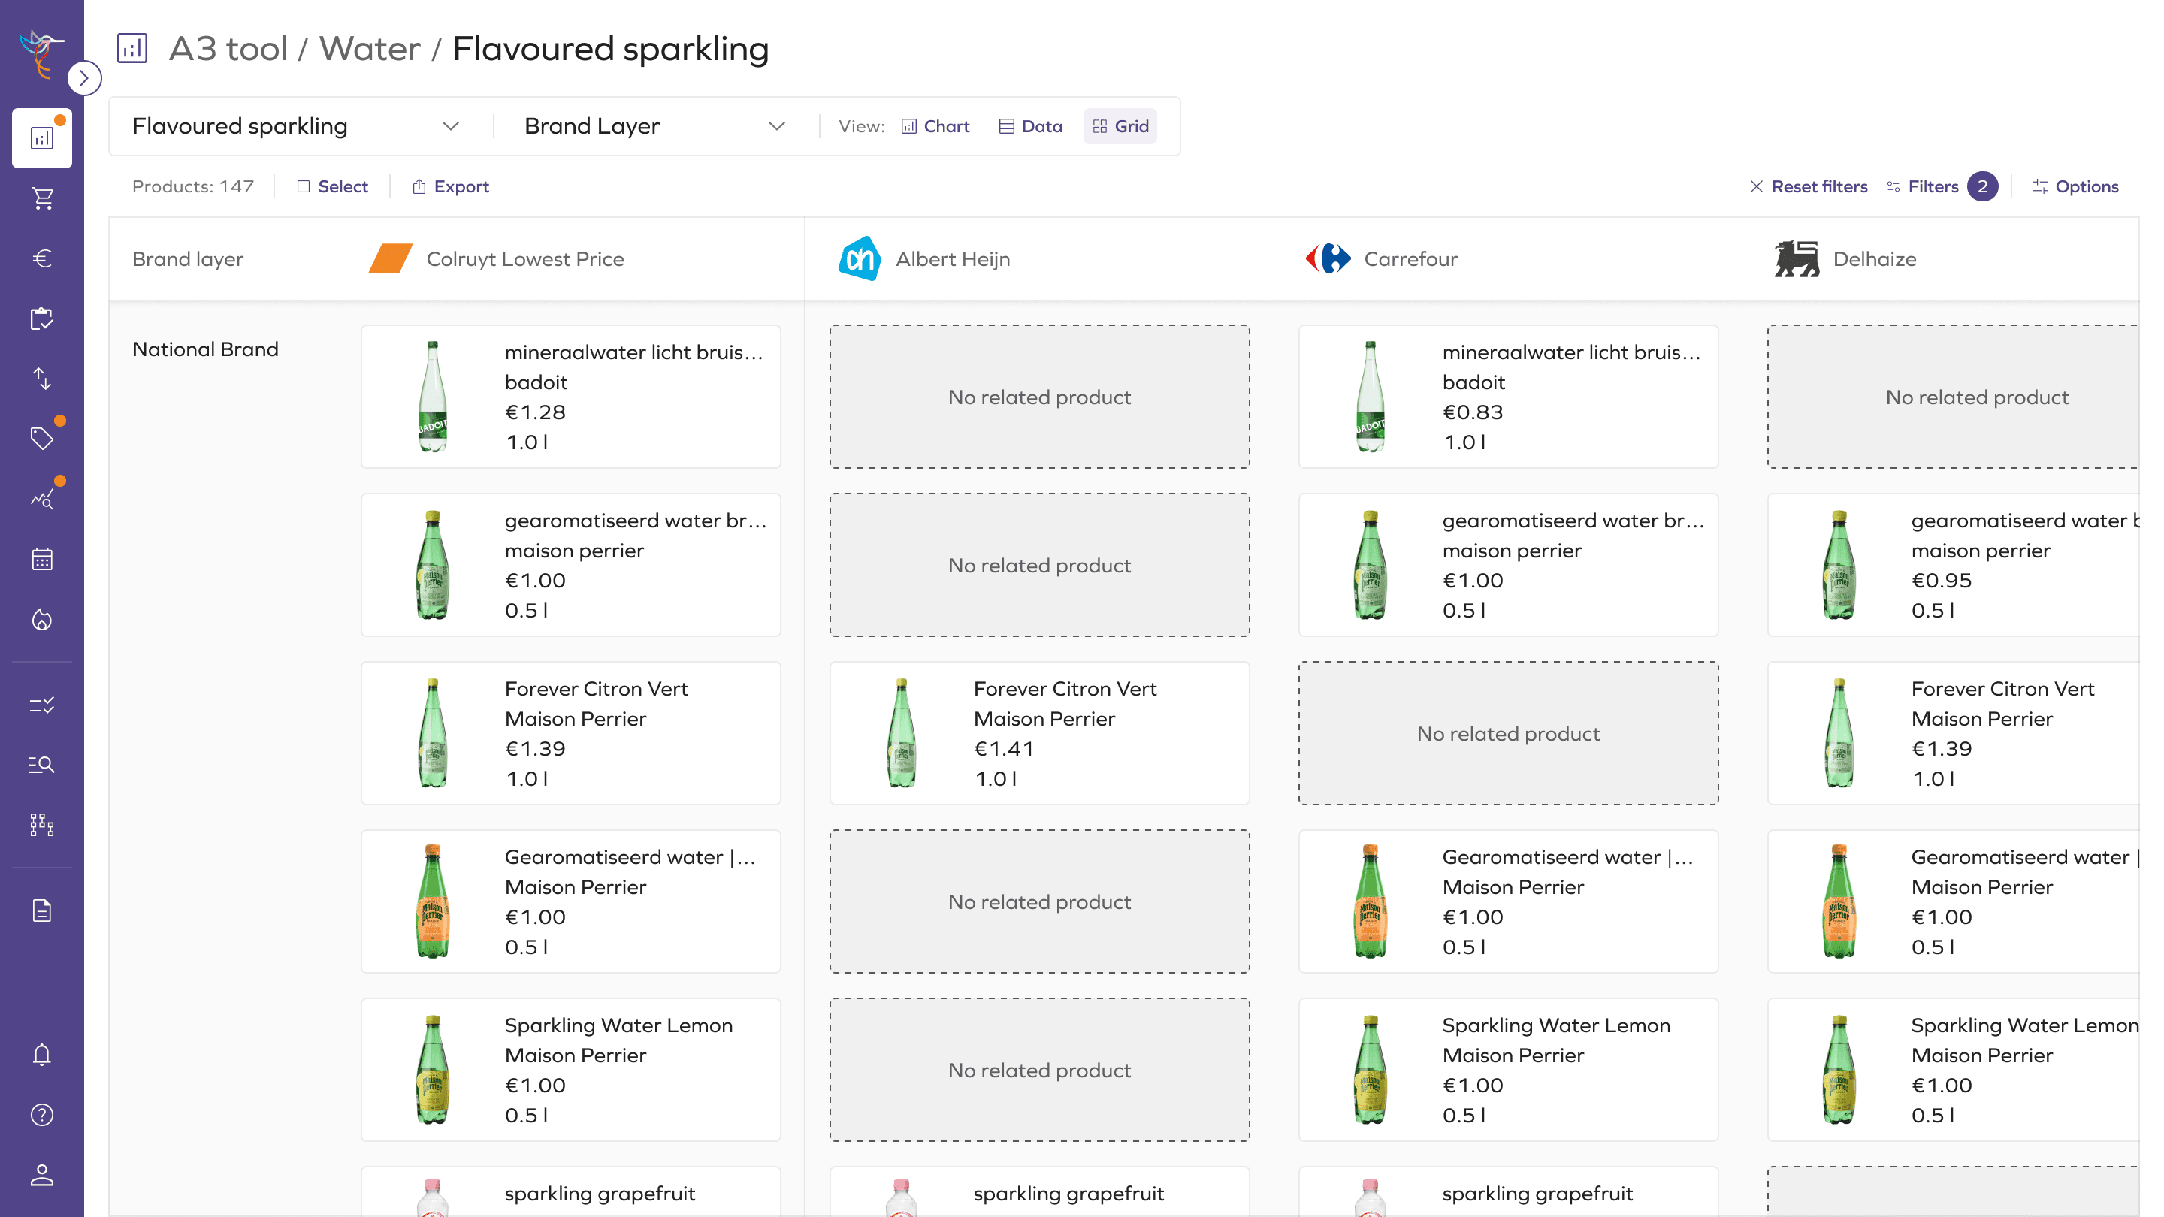
Task: Expand the sidebar with arrow toggle
Action: (84, 78)
